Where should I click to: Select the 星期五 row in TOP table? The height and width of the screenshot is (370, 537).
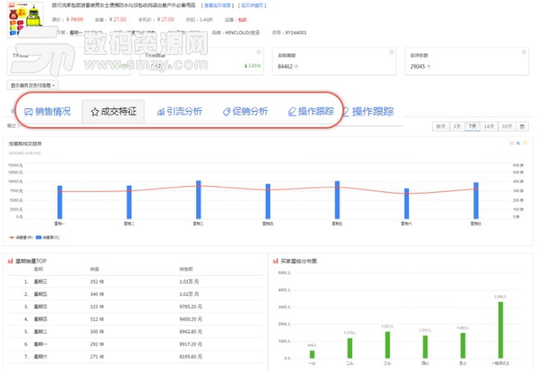point(135,294)
